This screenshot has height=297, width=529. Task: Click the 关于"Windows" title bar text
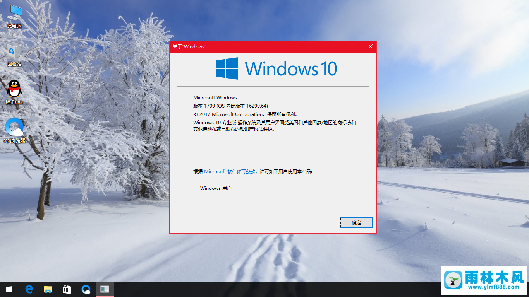[189, 47]
